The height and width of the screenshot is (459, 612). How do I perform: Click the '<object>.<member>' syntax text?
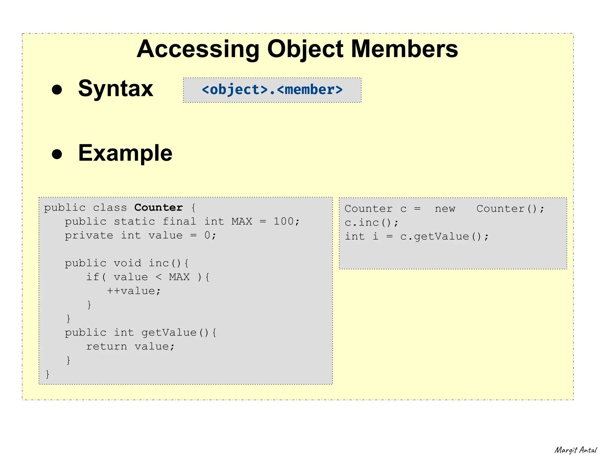pos(272,90)
